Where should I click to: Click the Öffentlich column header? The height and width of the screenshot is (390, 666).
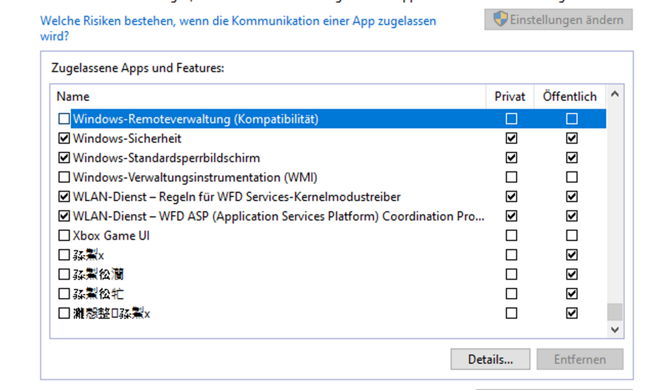(569, 97)
